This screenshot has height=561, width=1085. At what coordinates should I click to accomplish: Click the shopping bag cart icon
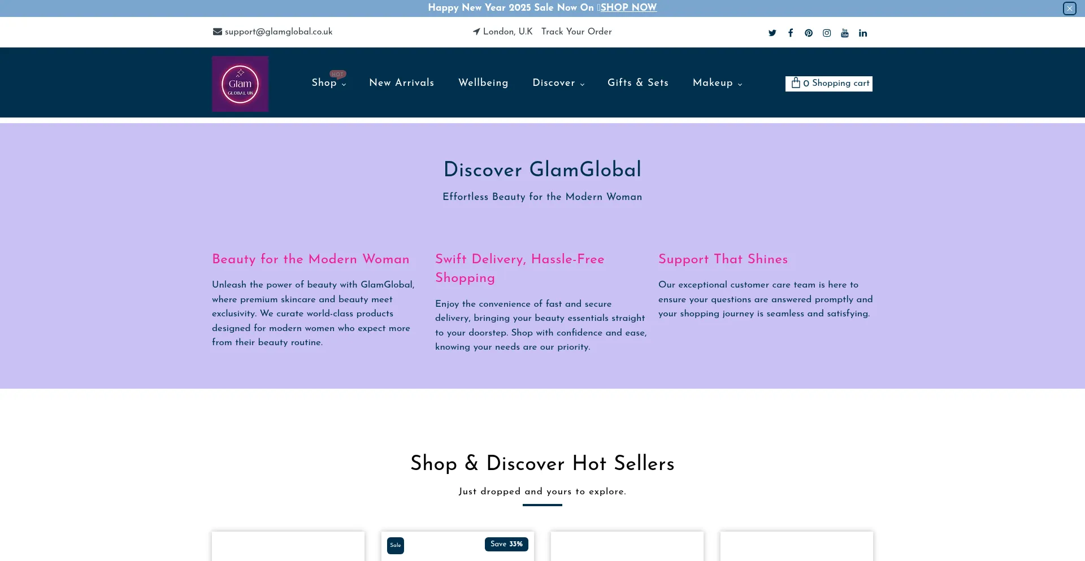coord(796,83)
